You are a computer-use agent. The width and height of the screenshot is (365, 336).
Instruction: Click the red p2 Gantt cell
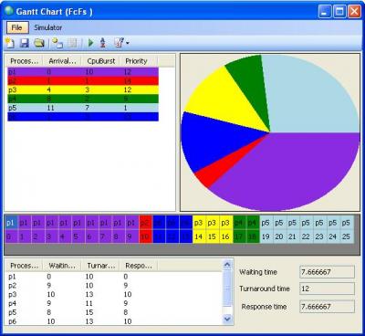point(145,223)
